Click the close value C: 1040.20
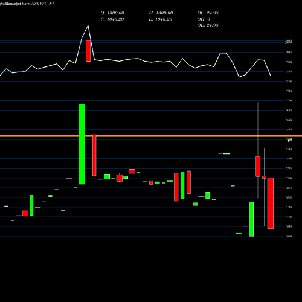The width and height of the screenshot is (302, 302). (x=112, y=19)
